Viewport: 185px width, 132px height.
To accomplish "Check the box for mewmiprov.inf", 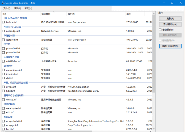I will 3,70.
